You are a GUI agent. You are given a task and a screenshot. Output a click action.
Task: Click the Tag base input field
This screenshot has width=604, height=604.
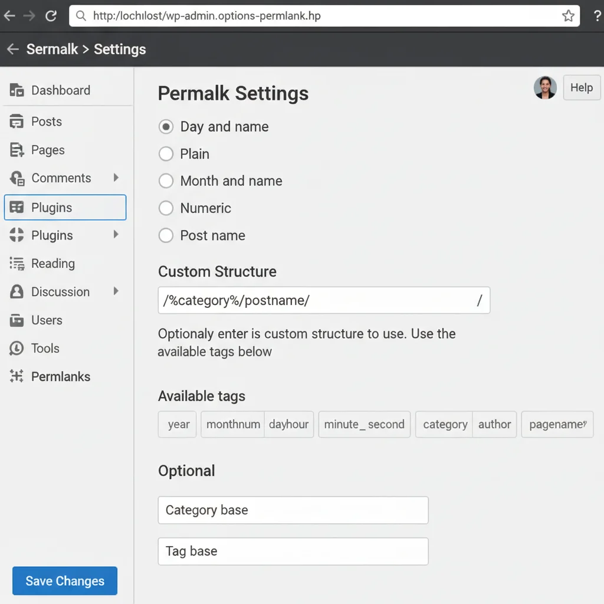[x=293, y=552]
